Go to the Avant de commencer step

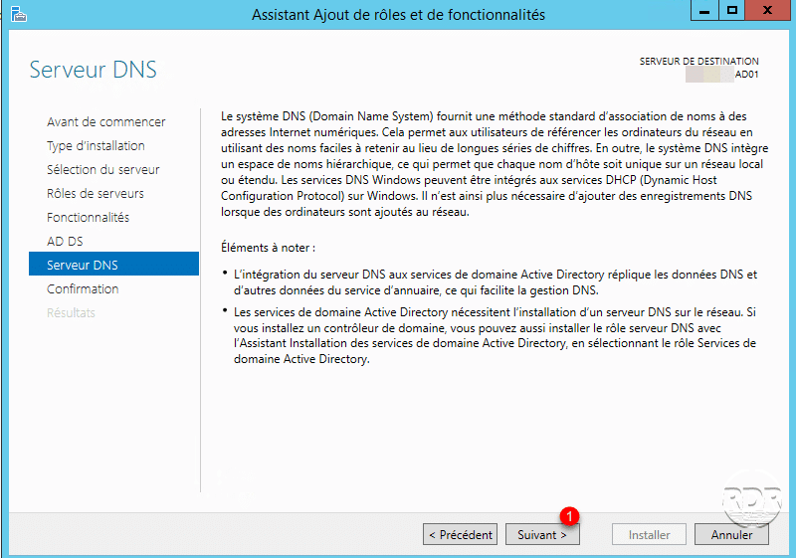click(x=106, y=122)
